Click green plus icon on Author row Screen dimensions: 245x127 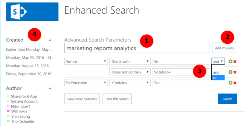[230, 61]
